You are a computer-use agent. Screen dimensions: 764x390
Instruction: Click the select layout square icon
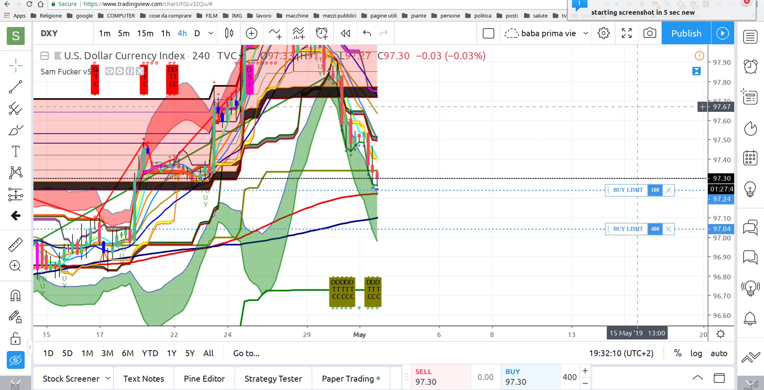(x=488, y=33)
